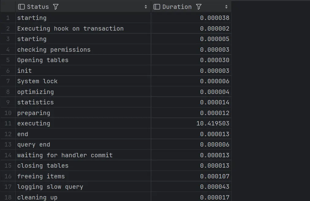310x201 pixels.
Task: Click the 'waiting for handler commit' cell
Action: (x=65, y=155)
